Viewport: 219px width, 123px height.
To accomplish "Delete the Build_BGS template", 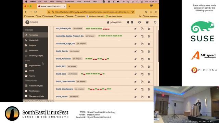I will pyautogui.click(x=149, y=67).
